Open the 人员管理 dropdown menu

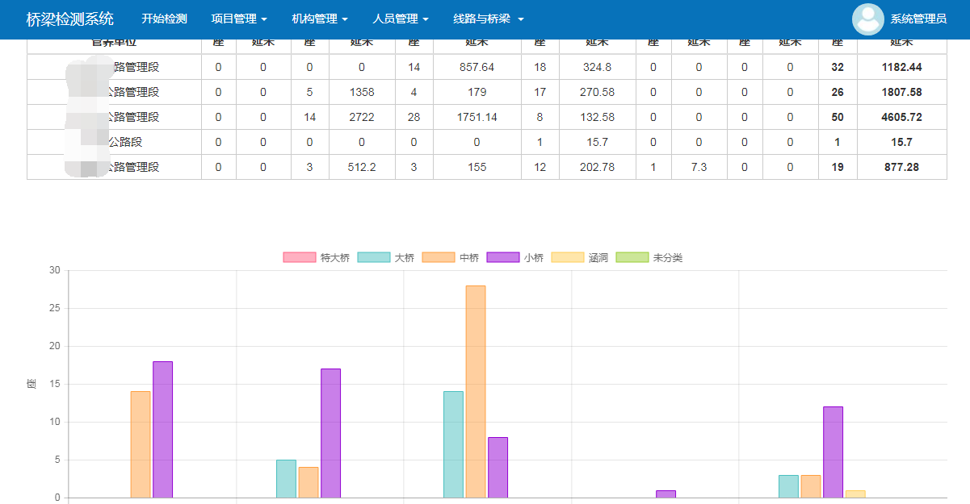tap(401, 19)
